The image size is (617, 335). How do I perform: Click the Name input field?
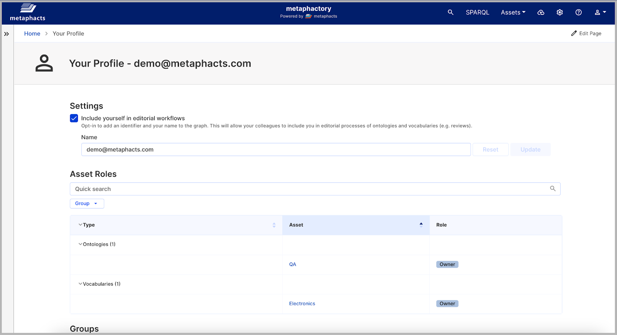[x=276, y=149]
